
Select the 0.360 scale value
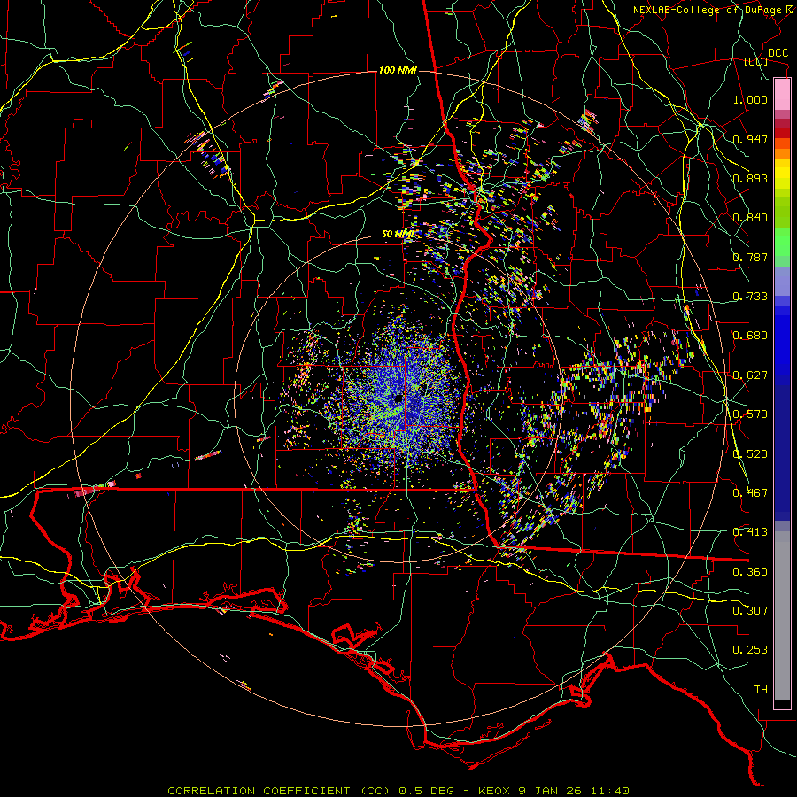pos(750,572)
